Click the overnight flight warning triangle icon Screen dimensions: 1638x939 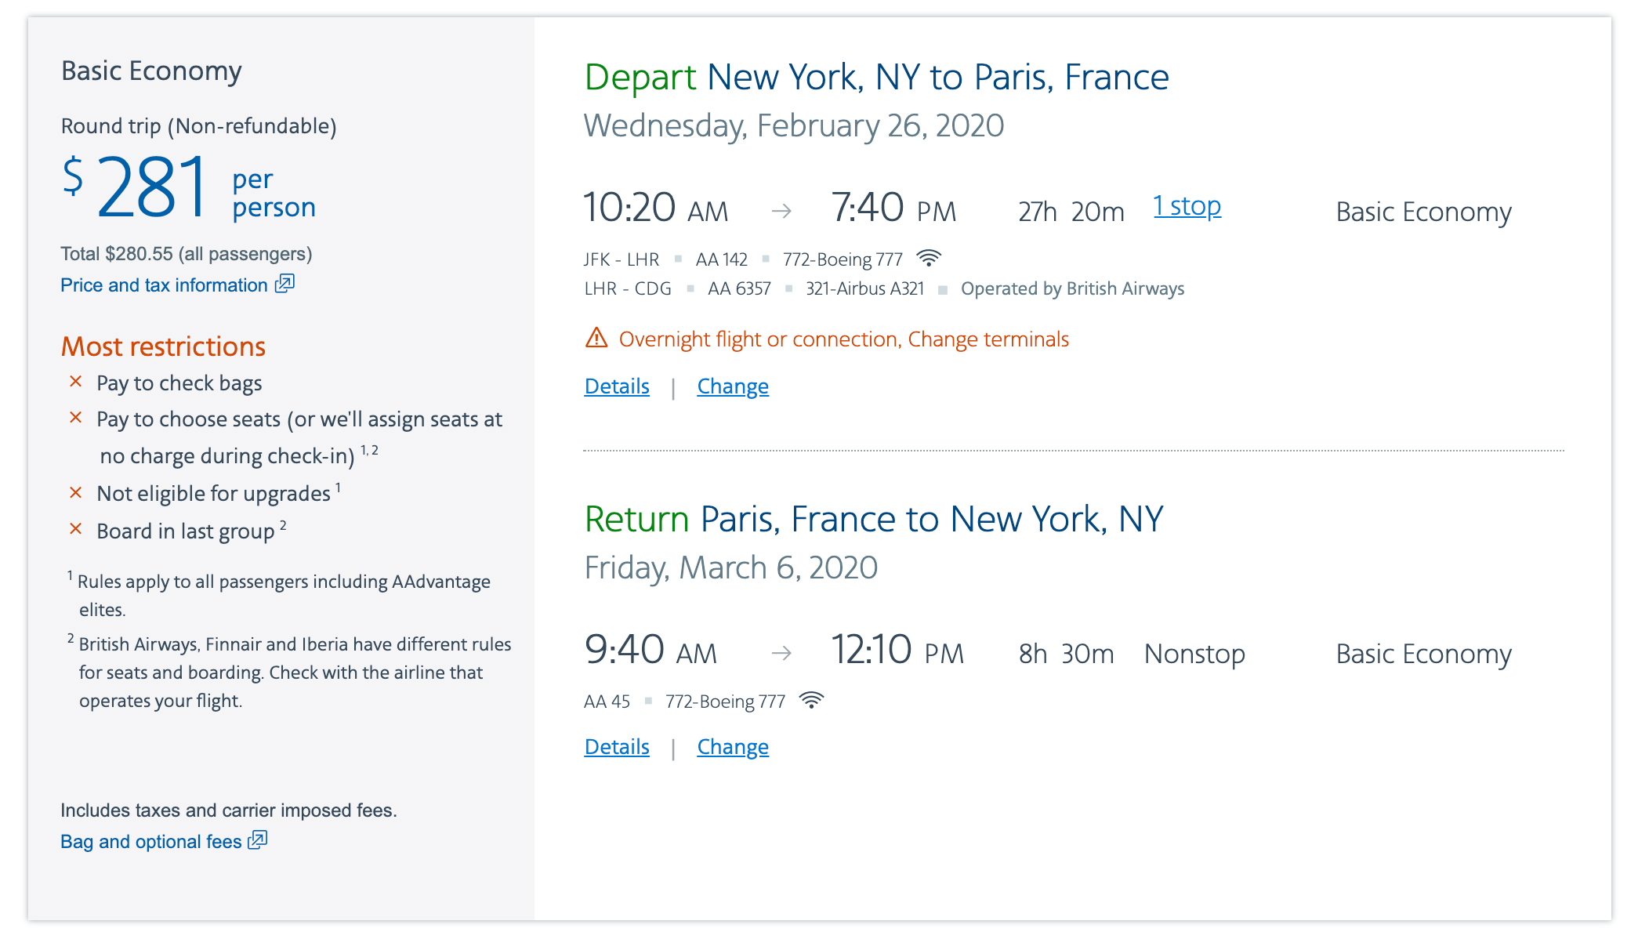(596, 338)
